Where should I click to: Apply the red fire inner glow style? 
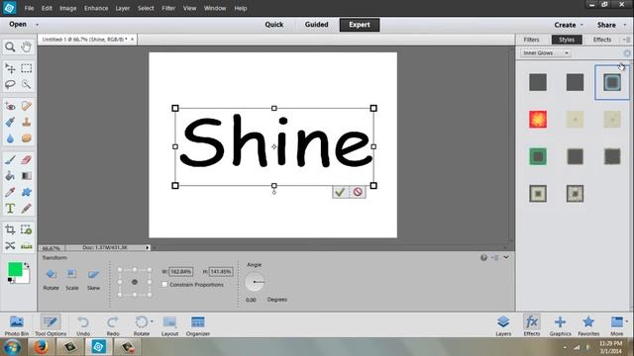click(x=538, y=120)
